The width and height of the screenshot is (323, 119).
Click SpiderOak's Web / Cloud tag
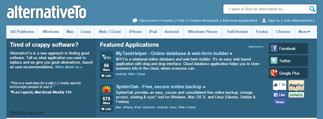click(x=187, y=107)
